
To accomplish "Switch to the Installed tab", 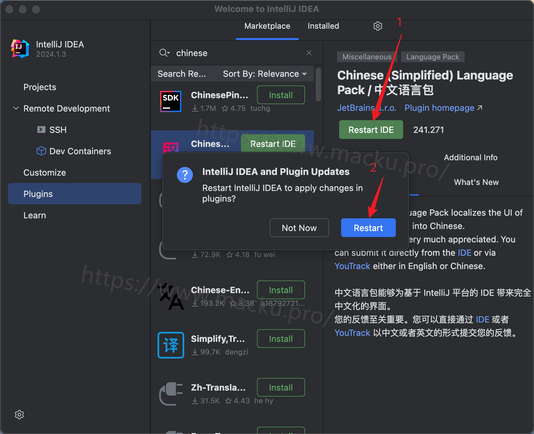I will pos(323,26).
